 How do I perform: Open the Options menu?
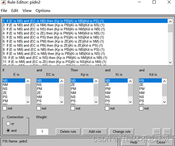coord(43,11)
